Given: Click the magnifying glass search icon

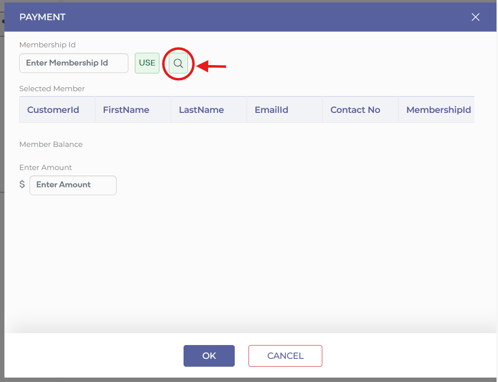Looking at the screenshot, I should [178, 64].
